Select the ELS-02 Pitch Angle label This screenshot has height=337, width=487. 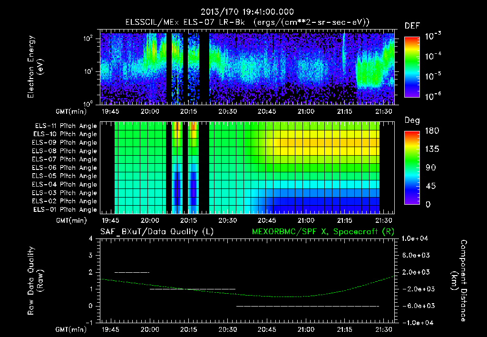[x=65, y=201]
